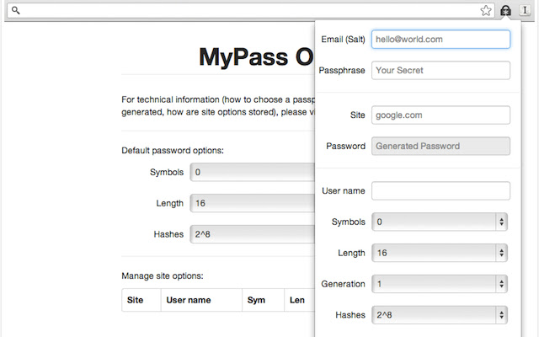Viewport: 539px width, 337px height.
Task: Click 'Manage site options:' label
Action: pyautogui.click(x=163, y=275)
